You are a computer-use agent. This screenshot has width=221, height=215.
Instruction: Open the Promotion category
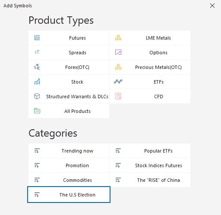tap(69, 165)
